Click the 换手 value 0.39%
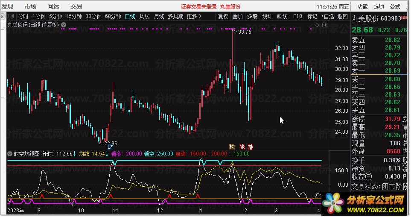This screenshot has width=411, height=217. (392, 160)
